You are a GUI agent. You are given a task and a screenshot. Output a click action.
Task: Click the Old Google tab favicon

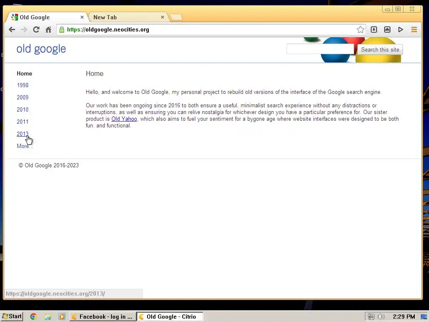(x=15, y=17)
